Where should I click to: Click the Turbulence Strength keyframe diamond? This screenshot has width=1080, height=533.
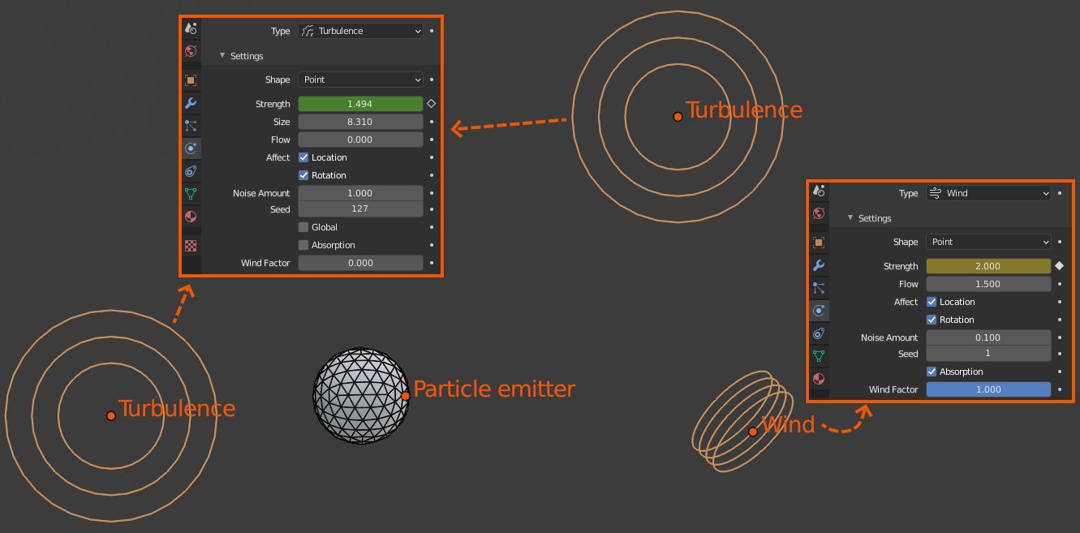tap(431, 104)
